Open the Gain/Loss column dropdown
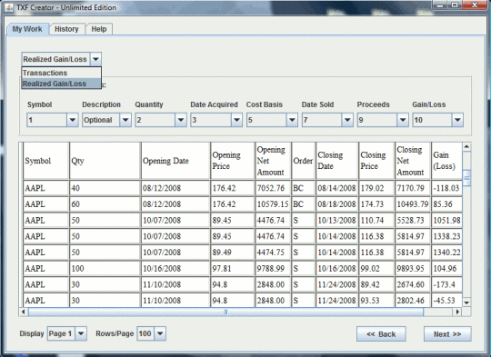 click(457, 120)
